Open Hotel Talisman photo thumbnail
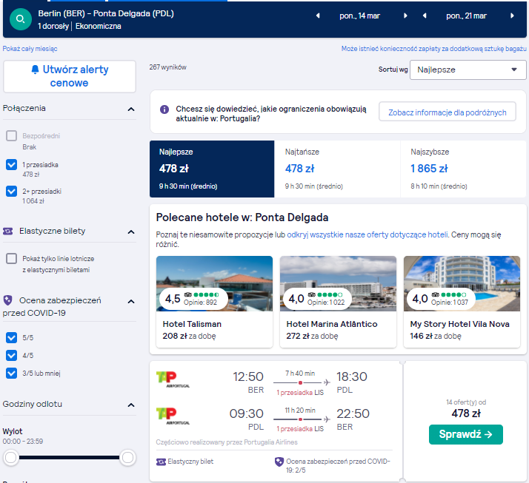This screenshot has width=529, height=483. point(214,283)
